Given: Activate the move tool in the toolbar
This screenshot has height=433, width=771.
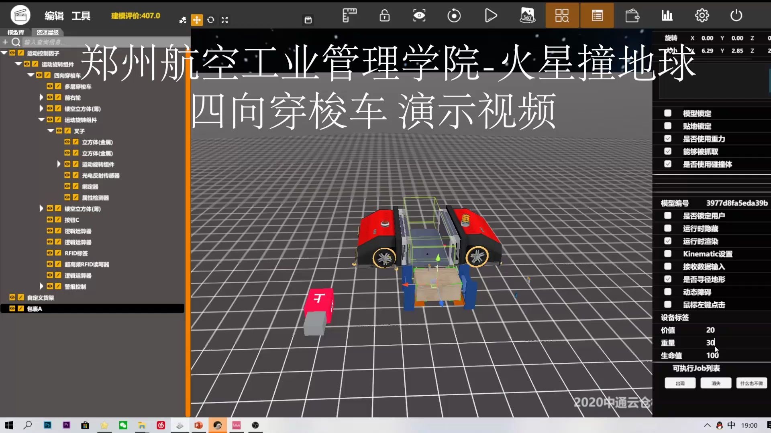Looking at the screenshot, I should pos(196,20).
